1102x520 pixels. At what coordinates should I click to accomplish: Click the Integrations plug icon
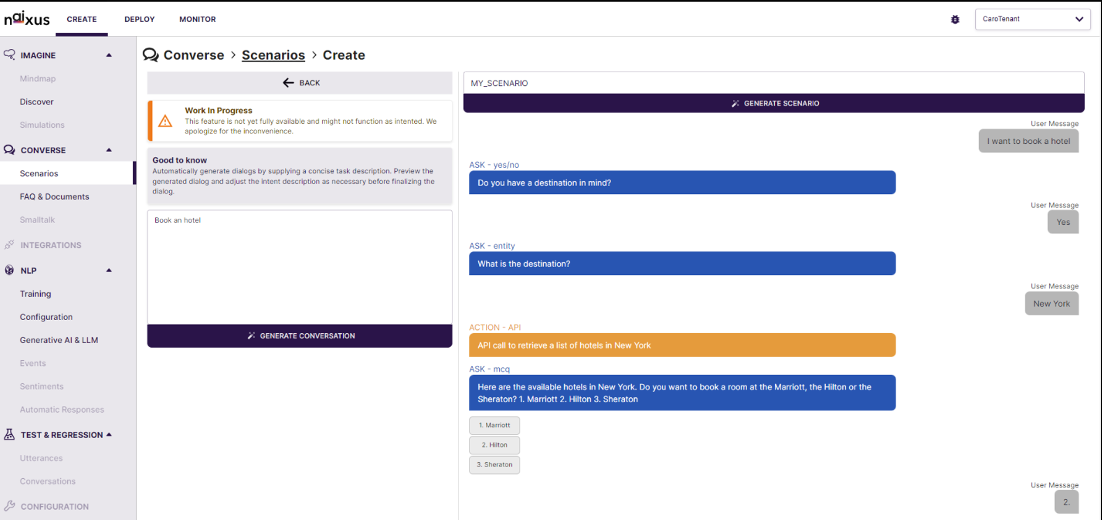pos(9,245)
